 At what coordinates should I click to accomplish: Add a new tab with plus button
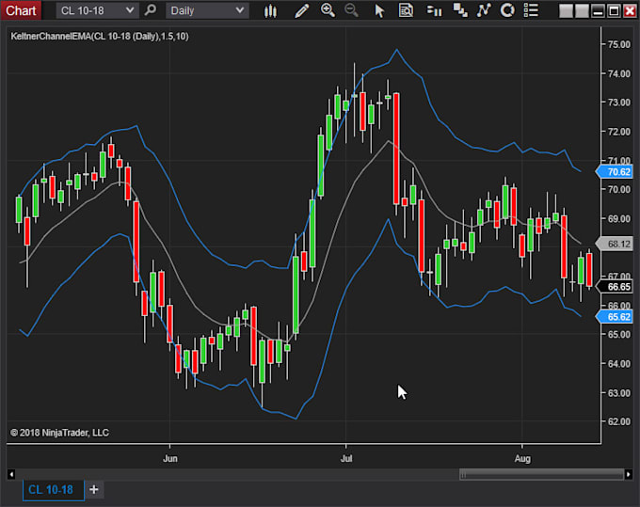click(94, 489)
